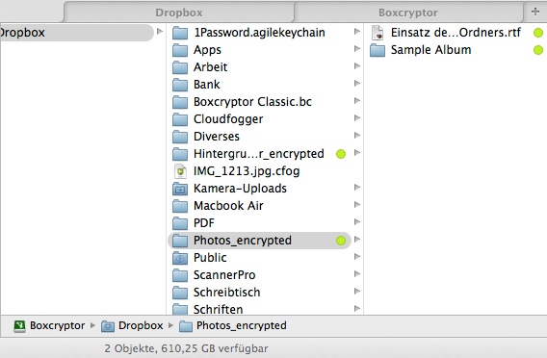Add a new tab with plus button
The height and width of the screenshot is (358, 547).
pyautogui.click(x=535, y=12)
